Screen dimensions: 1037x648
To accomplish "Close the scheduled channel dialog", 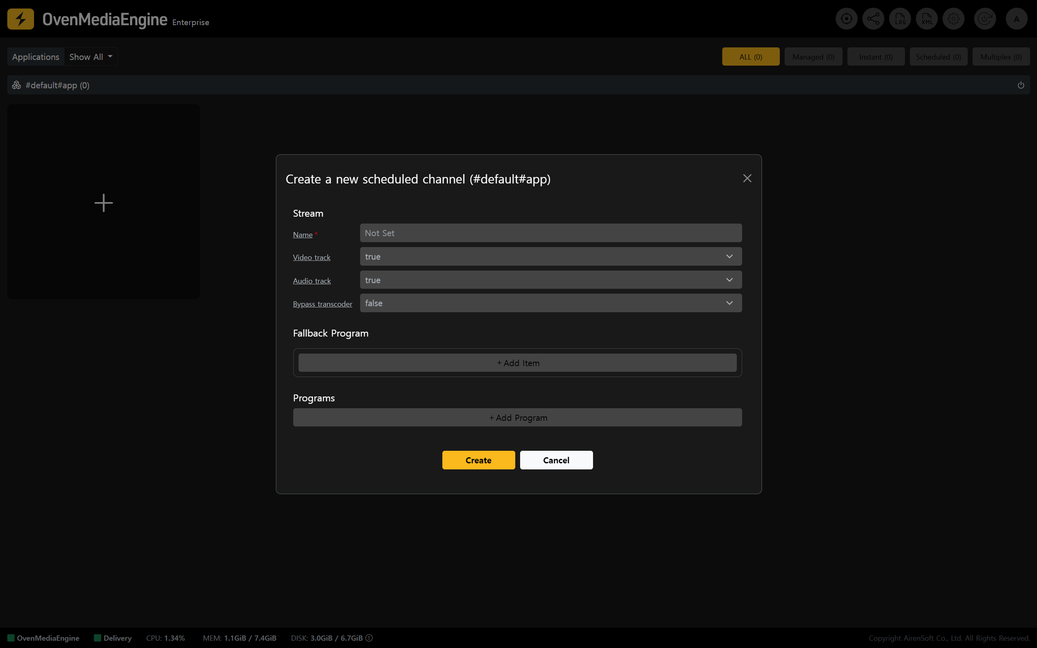I will click(747, 178).
